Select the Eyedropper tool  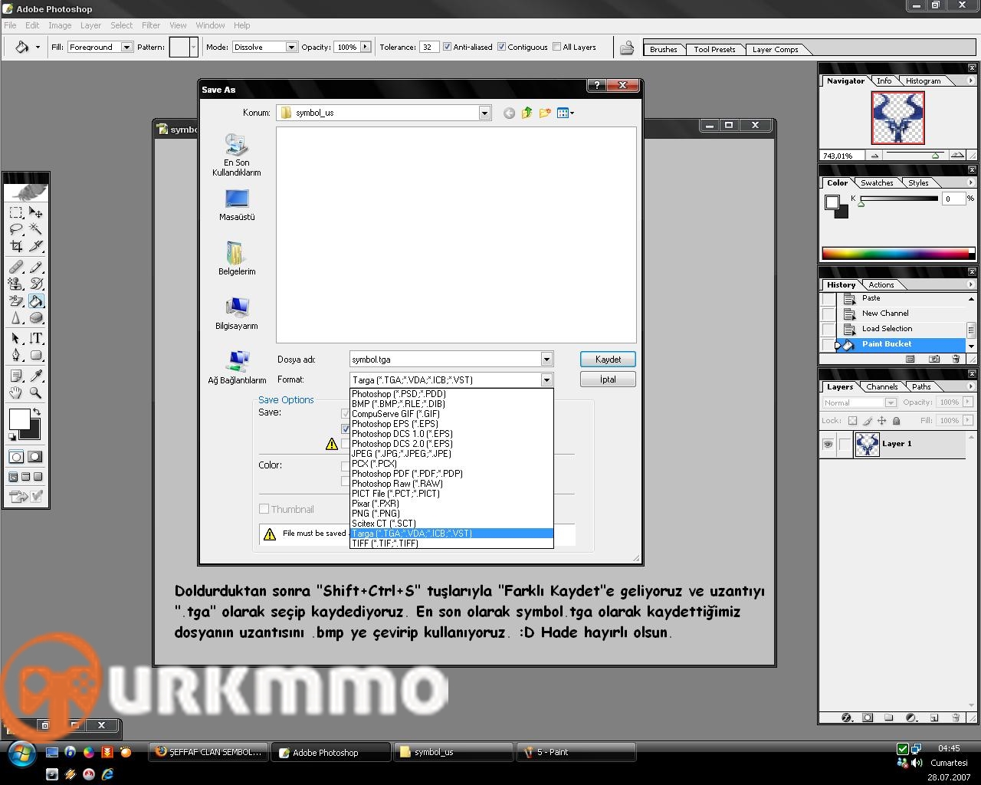35,376
